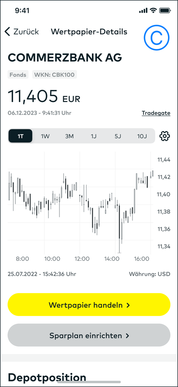Switch chart to 1J range
The width and height of the screenshot is (178, 387).
click(x=93, y=136)
